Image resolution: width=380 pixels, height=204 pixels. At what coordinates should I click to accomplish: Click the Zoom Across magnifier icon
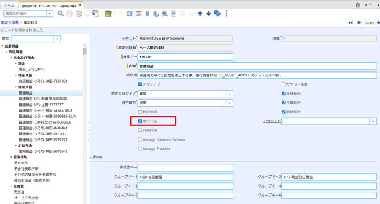pyautogui.click(x=165, y=14)
